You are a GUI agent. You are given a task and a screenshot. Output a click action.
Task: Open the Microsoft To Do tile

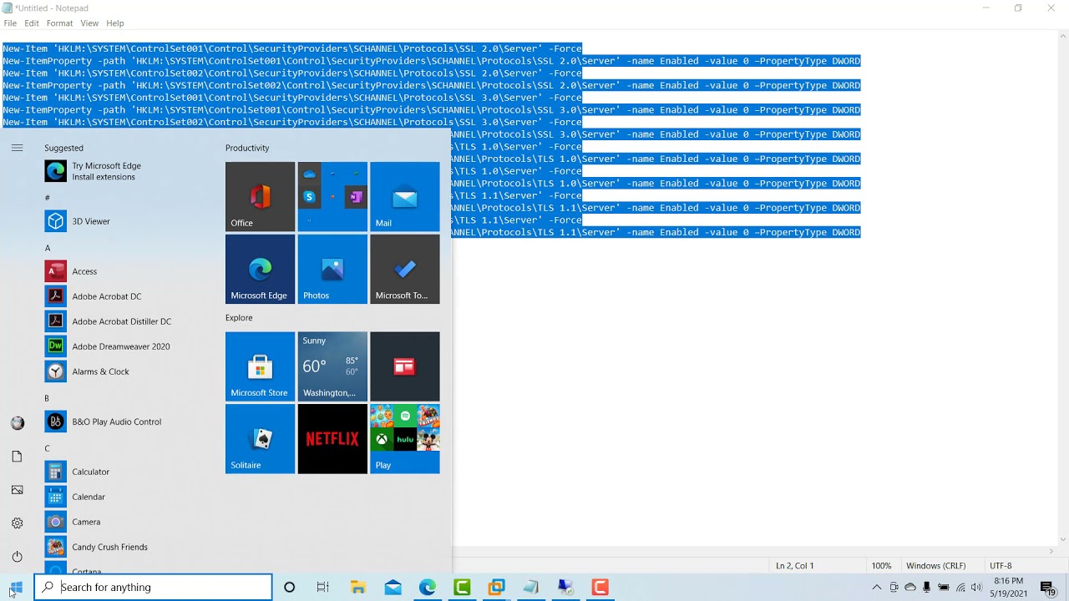[x=405, y=269]
